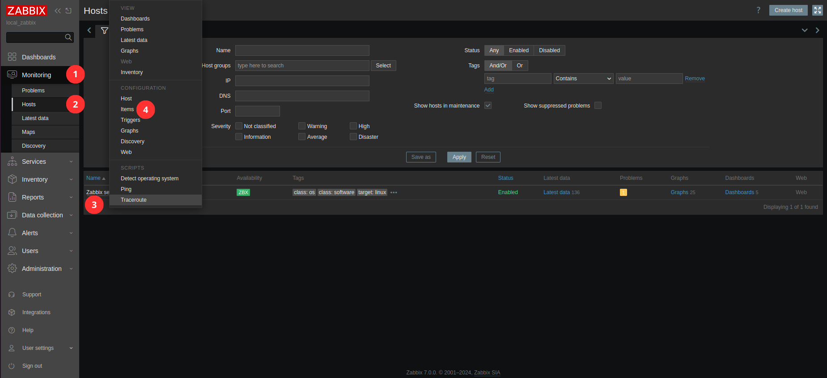Viewport: 827px width, 378px height.
Task: Click the Monitoring section icon
Action: pos(12,75)
